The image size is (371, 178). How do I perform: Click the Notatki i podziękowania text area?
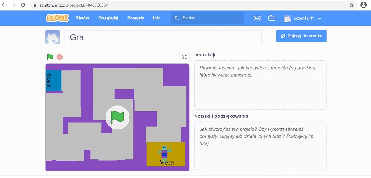tap(261, 146)
